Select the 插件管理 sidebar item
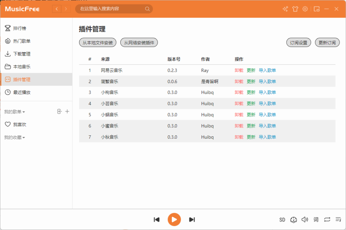Screen dimensions: 346x230 [x=36, y=79]
